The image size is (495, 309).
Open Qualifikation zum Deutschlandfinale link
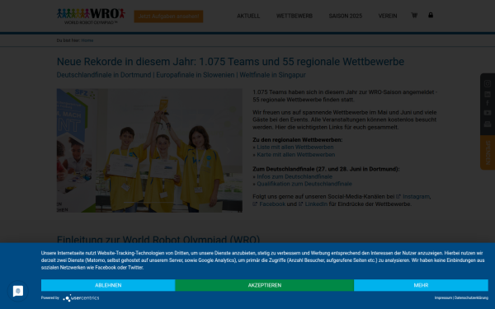click(x=304, y=184)
